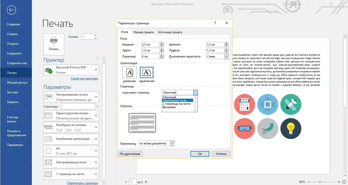Click the current page number field

133,182
